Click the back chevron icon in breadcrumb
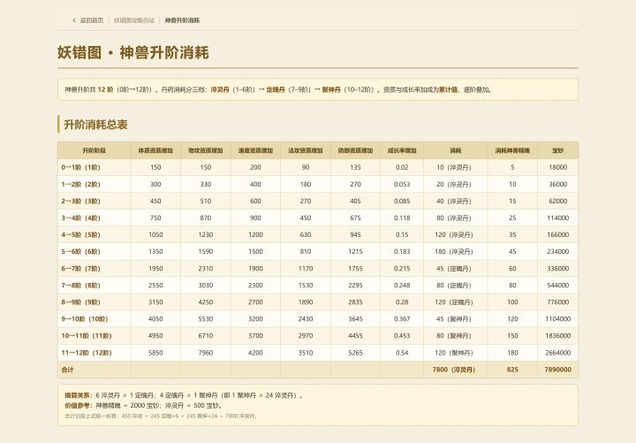The height and width of the screenshot is (443, 636). pyautogui.click(x=74, y=20)
